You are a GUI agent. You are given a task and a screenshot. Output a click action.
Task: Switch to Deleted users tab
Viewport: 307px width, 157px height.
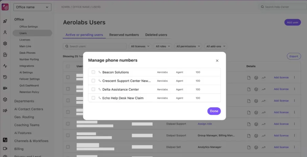(x=156, y=35)
